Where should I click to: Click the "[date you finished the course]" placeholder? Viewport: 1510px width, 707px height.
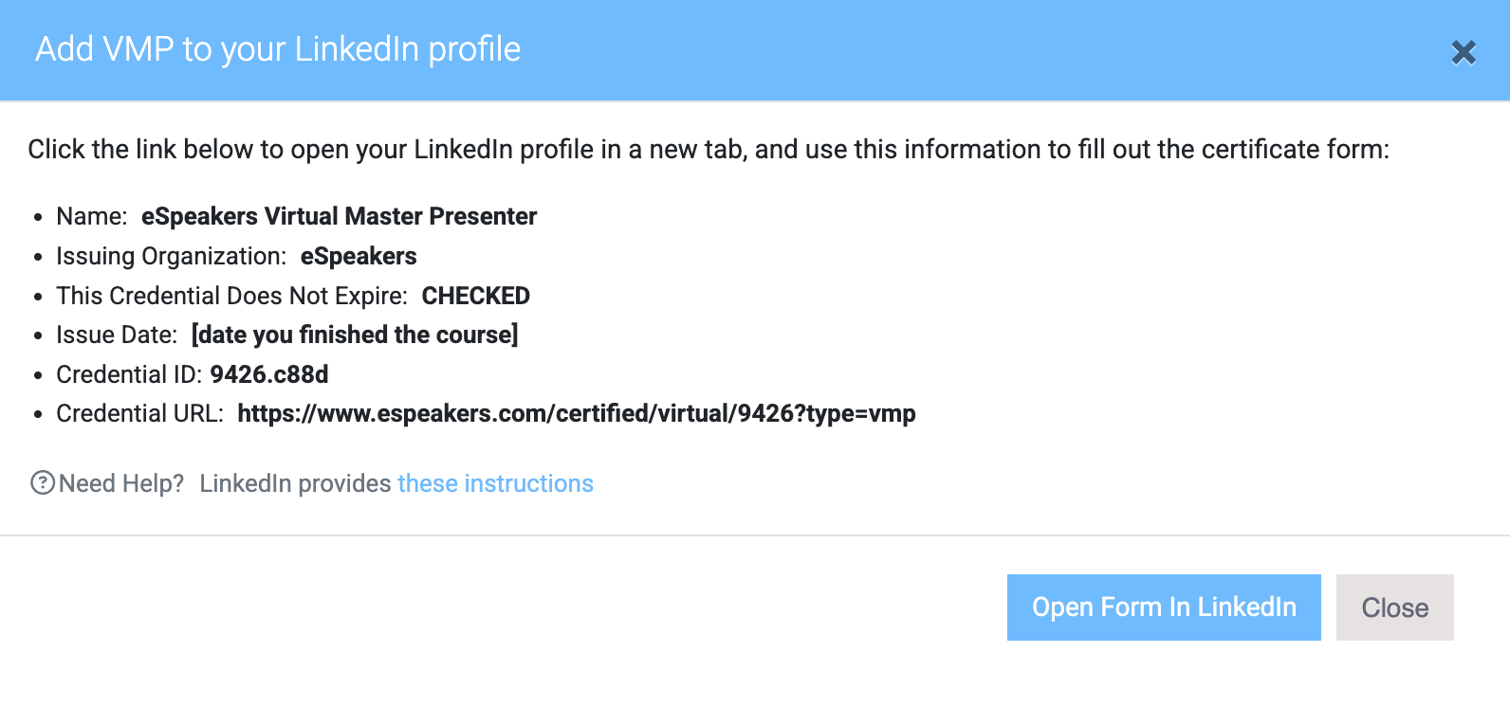[355, 335]
